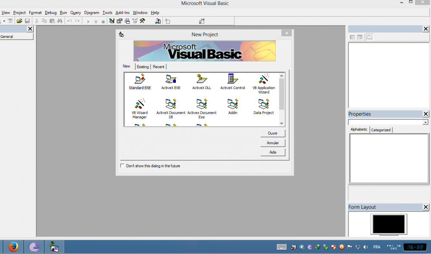Viewport: 431px width, 254px height.
Task: Click the Annuler button
Action: [x=273, y=143]
